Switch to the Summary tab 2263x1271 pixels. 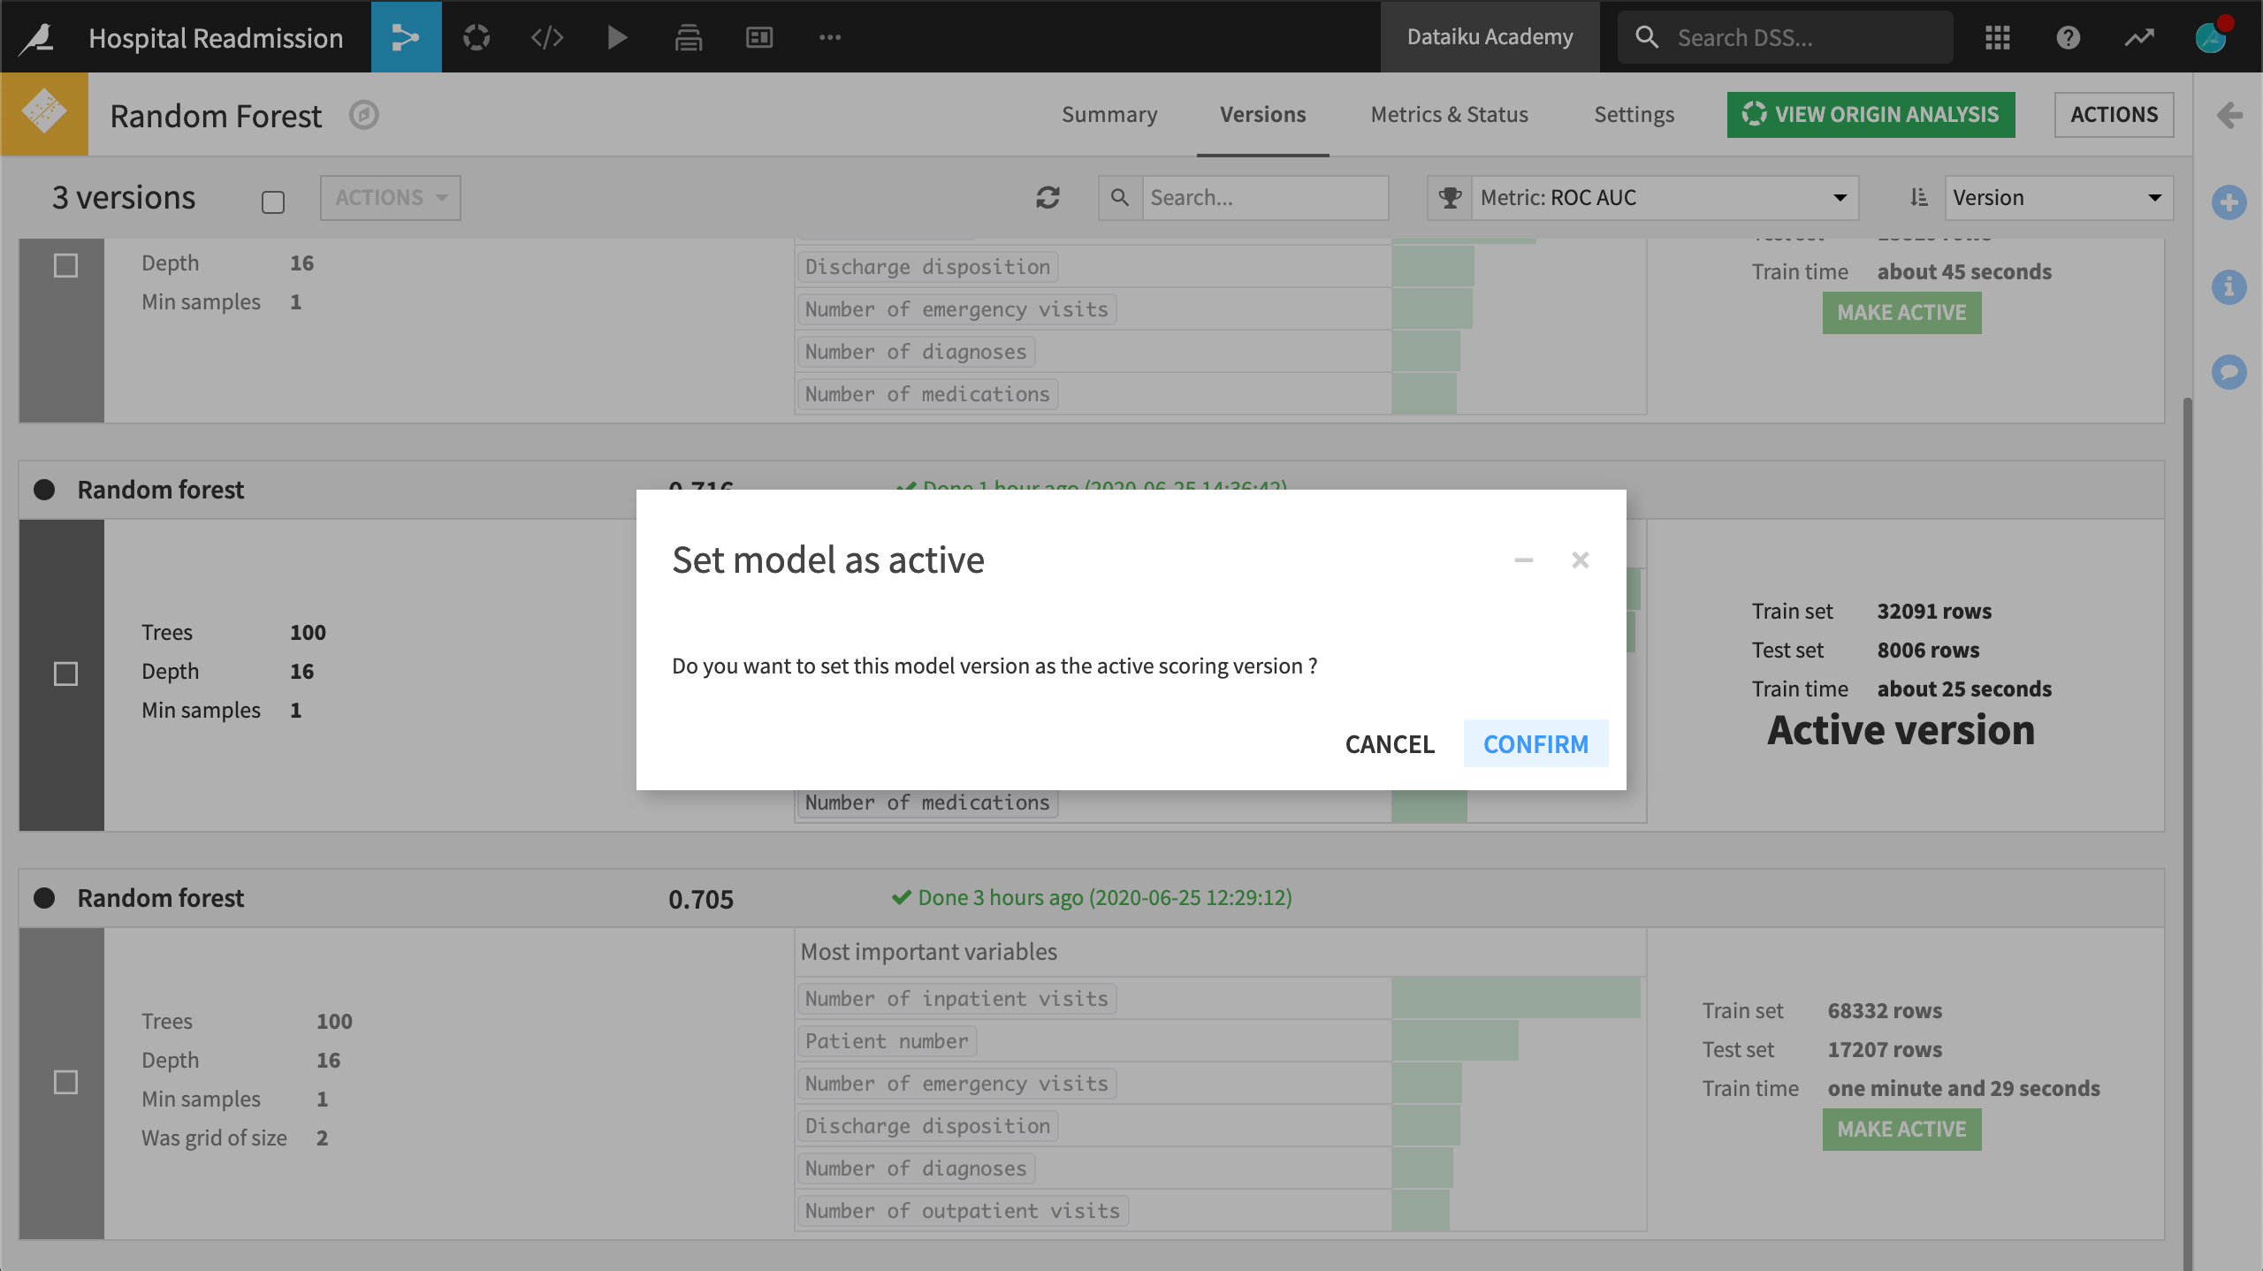1109,114
